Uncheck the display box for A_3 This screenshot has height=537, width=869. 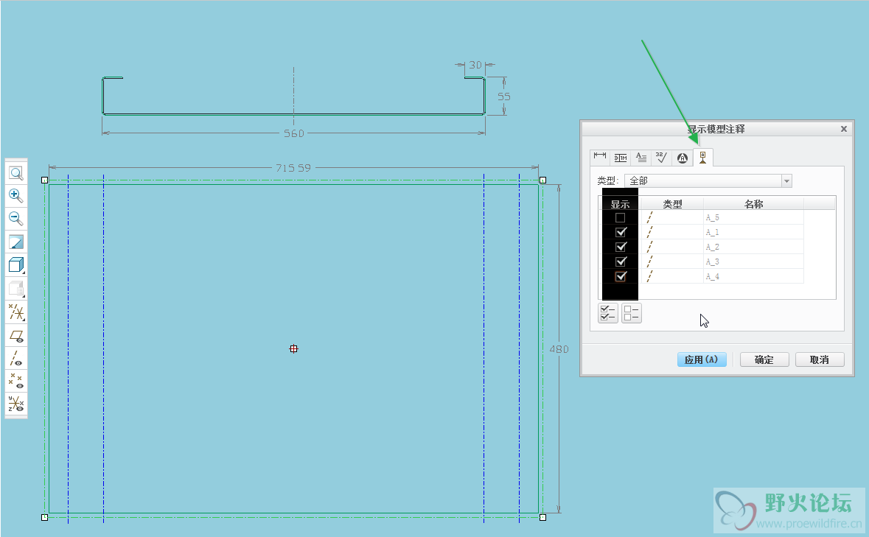coord(621,262)
